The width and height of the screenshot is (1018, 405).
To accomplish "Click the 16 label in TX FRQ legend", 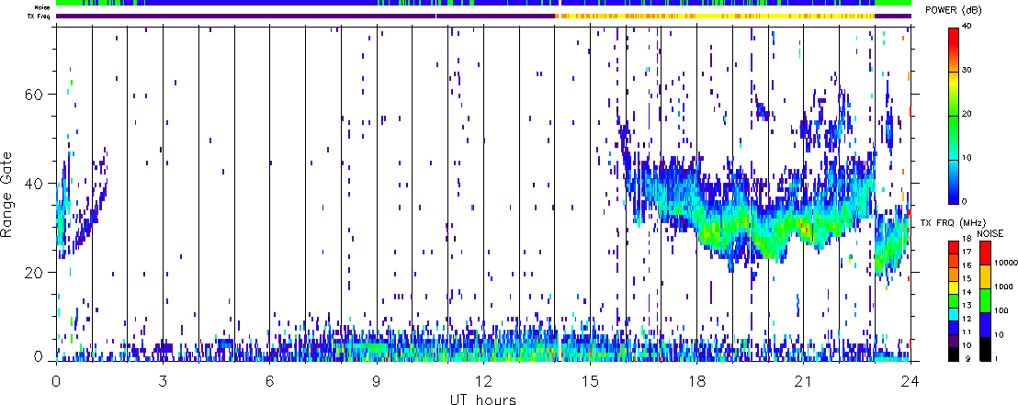I will point(967,264).
